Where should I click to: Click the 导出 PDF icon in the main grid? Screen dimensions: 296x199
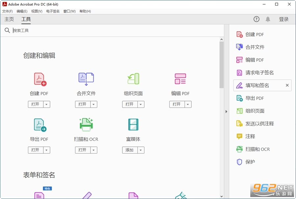[x=40, y=125]
